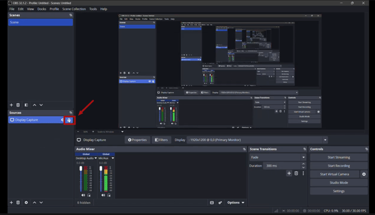This screenshot has height=215, width=375.
Task: Click the Duration 300 ms input field
Action: 282,166
